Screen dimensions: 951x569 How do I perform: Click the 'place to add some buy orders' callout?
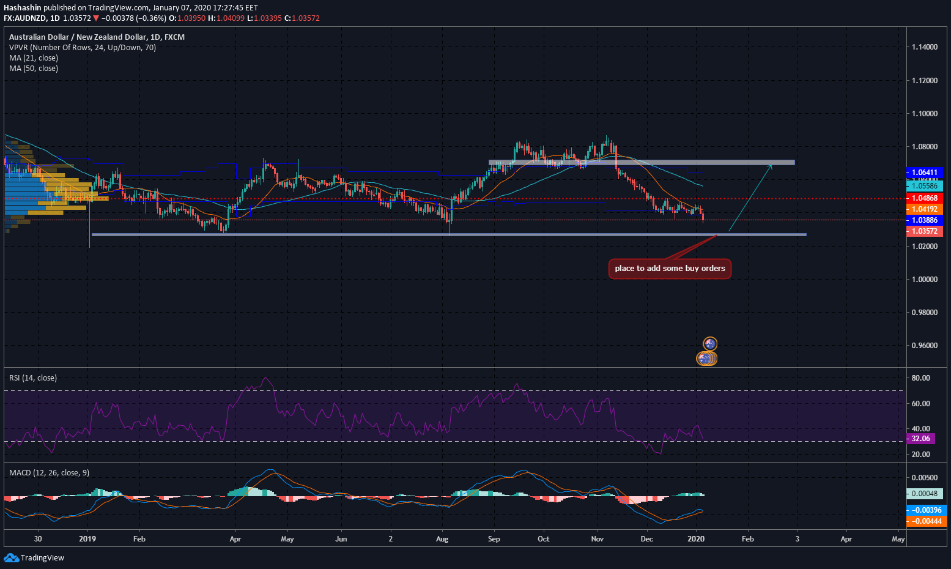[670, 269]
